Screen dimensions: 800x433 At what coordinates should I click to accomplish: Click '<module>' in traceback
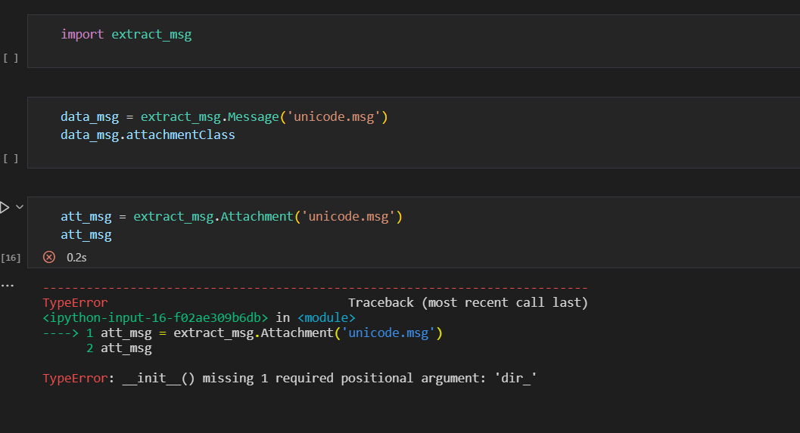pyautogui.click(x=326, y=318)
